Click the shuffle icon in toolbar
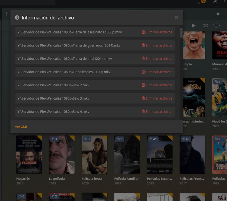227x201 pixels. coord(206,26)
